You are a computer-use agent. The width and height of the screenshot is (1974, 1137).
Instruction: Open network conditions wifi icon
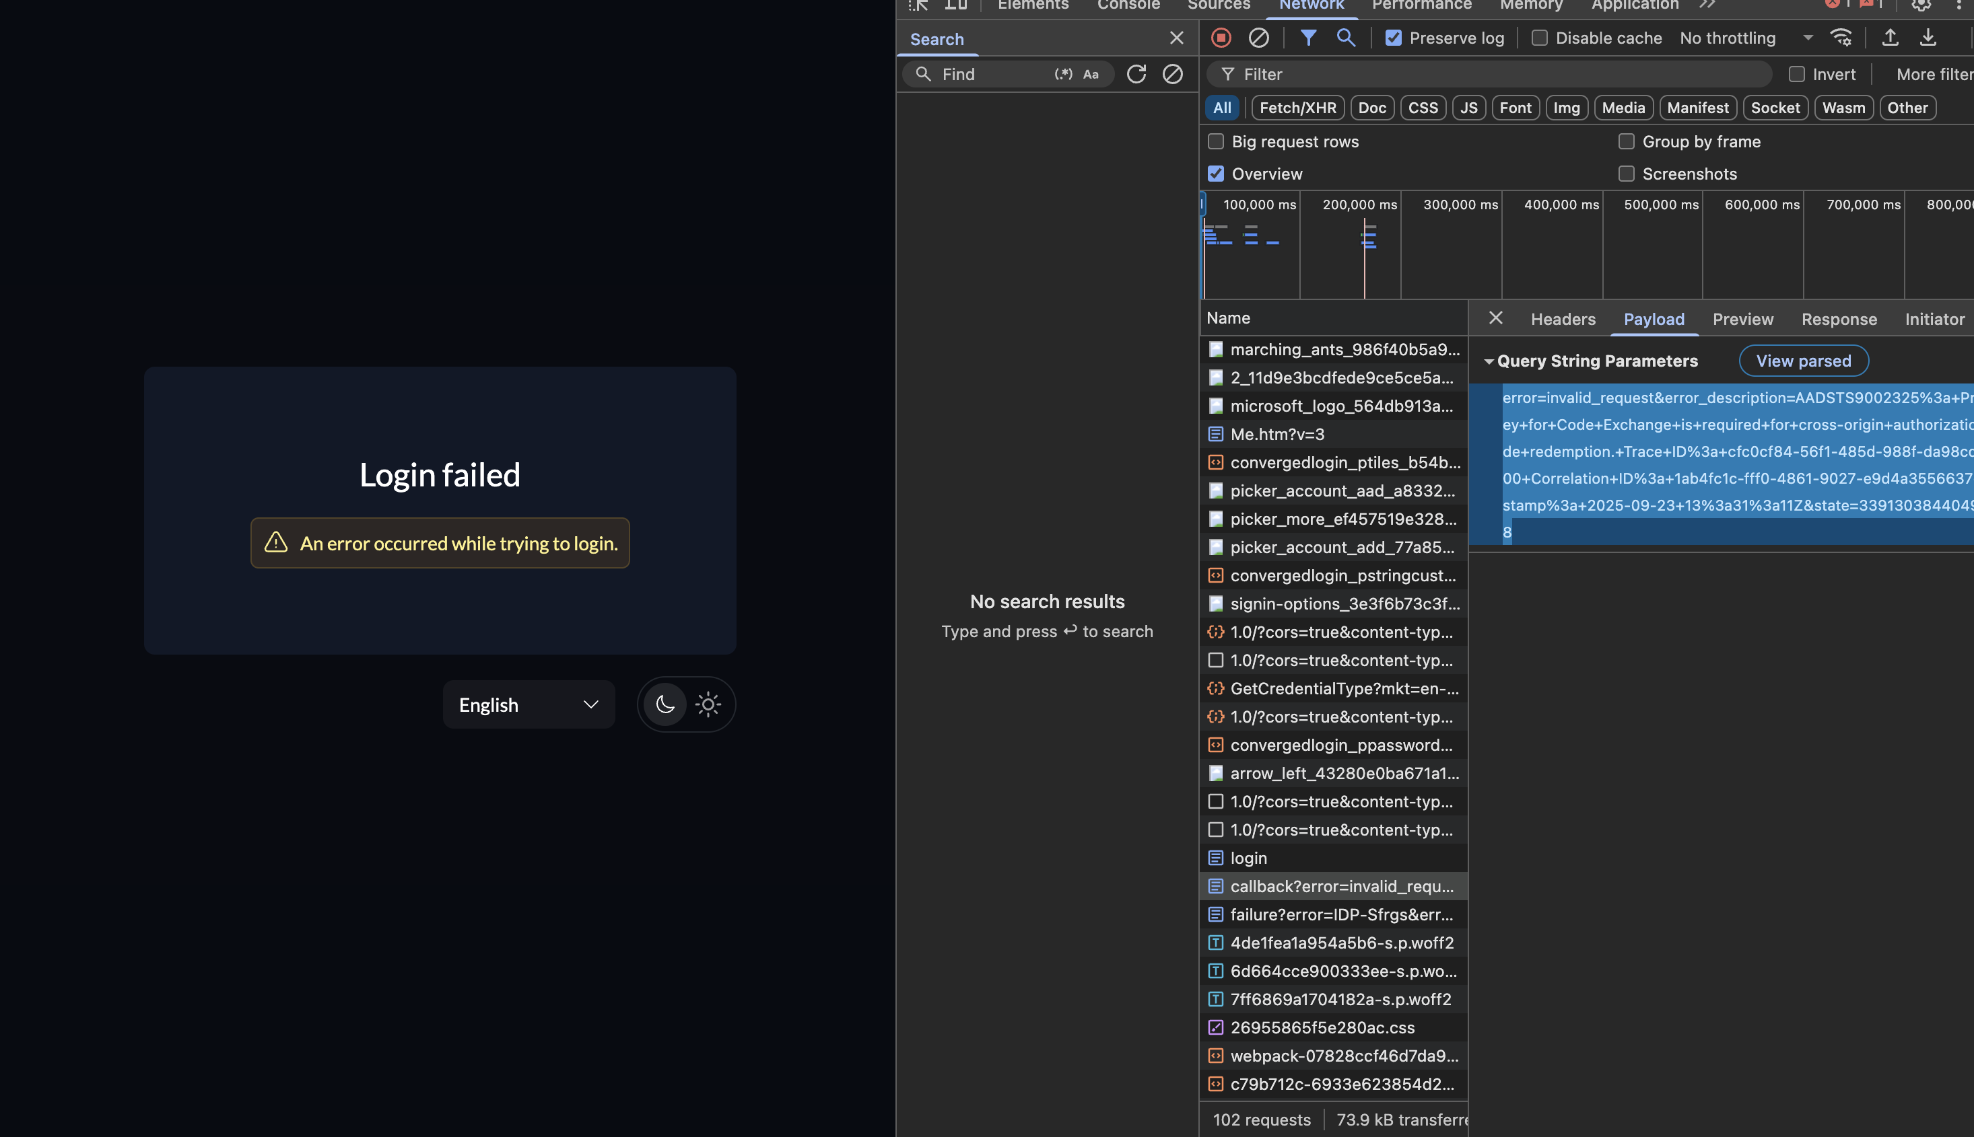point(1841,38)
